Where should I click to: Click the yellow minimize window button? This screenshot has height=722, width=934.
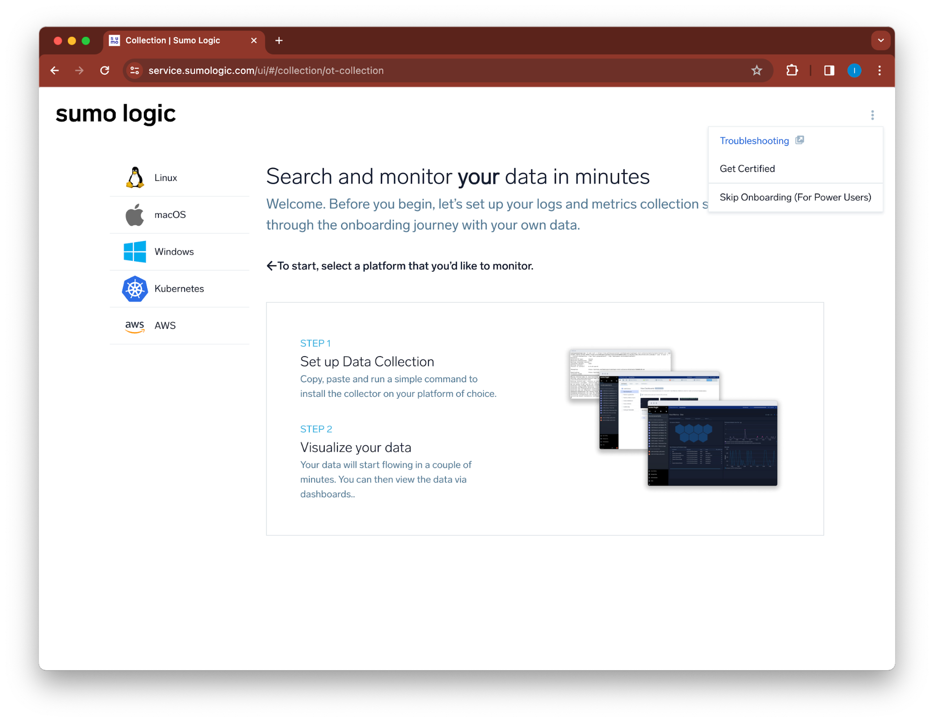pos(72,41)
